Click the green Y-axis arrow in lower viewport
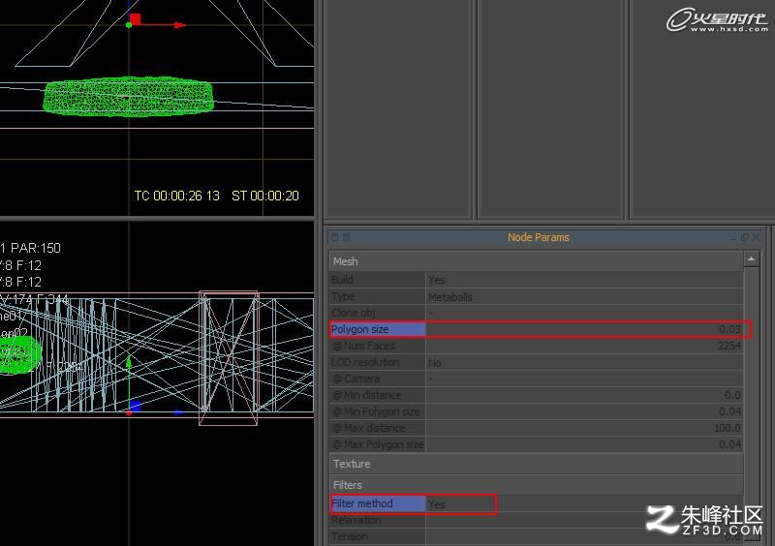Screen dimensions: 775x546 pyautogui.click(x=129, y=362)
